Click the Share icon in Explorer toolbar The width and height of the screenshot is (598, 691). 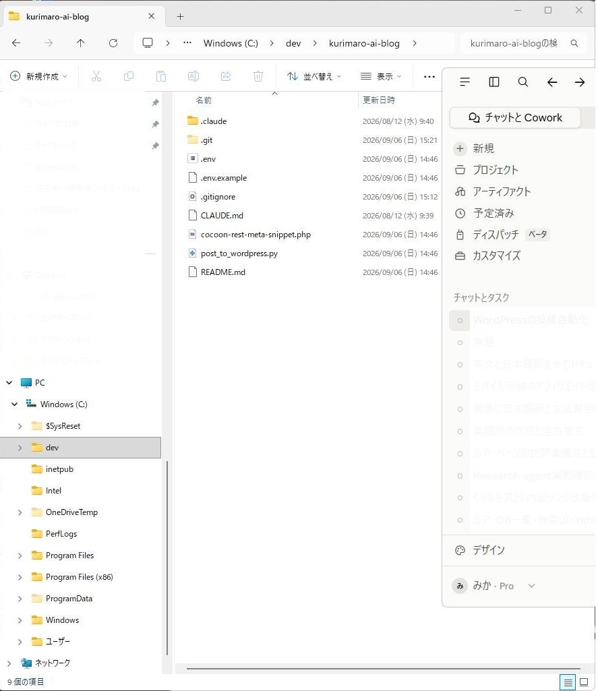pyautogui.click(x=226, y=76)
